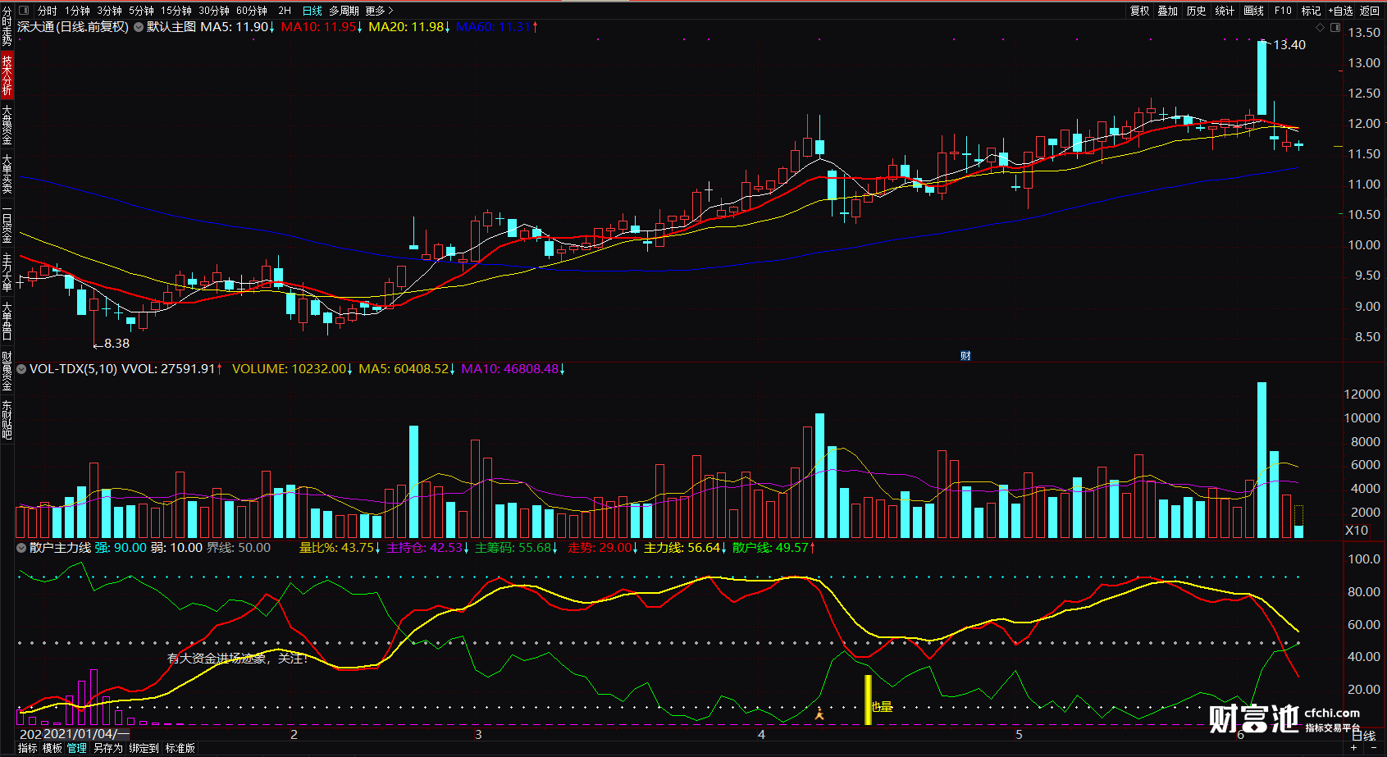Click the blue MA60: 11.31 value
This screenshot has width=1387, height=757.
(x=497, y=27)
